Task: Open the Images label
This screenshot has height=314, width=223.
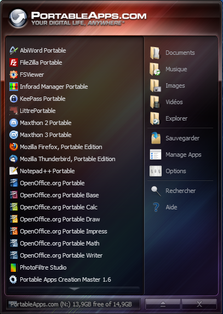Action: [x=175, y=85]
